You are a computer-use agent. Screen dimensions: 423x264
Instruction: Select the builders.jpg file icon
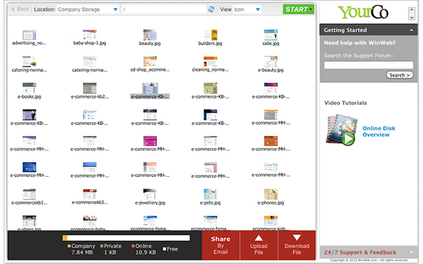[210, 35]
